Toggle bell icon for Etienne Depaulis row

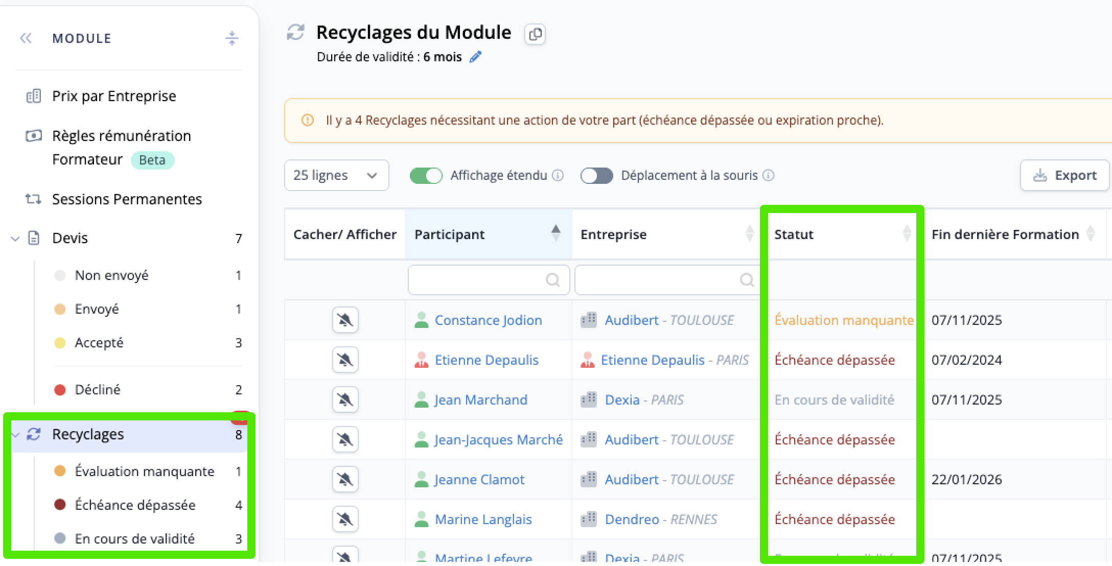[x=345, y=360]
